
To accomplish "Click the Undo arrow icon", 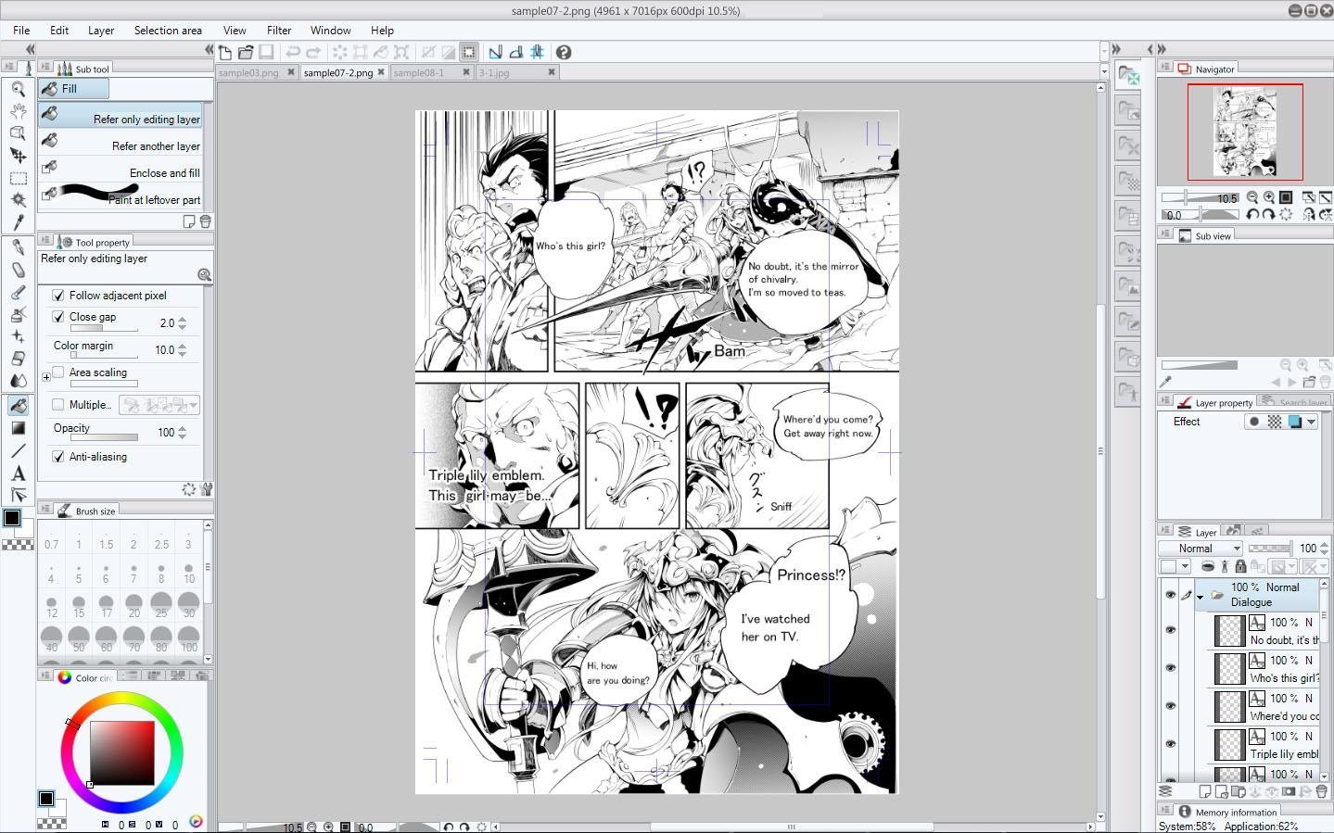I will (293, 53).
